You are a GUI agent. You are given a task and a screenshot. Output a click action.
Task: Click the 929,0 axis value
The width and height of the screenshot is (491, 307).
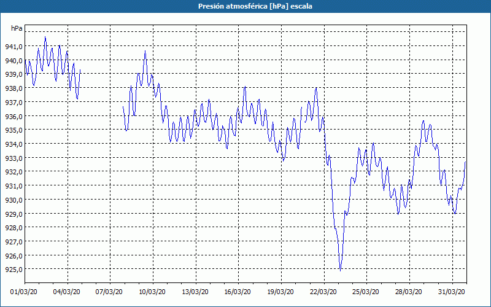tap(14, 214)
